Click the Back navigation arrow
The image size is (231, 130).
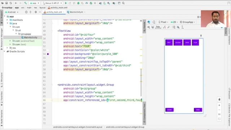coord(16,3)
